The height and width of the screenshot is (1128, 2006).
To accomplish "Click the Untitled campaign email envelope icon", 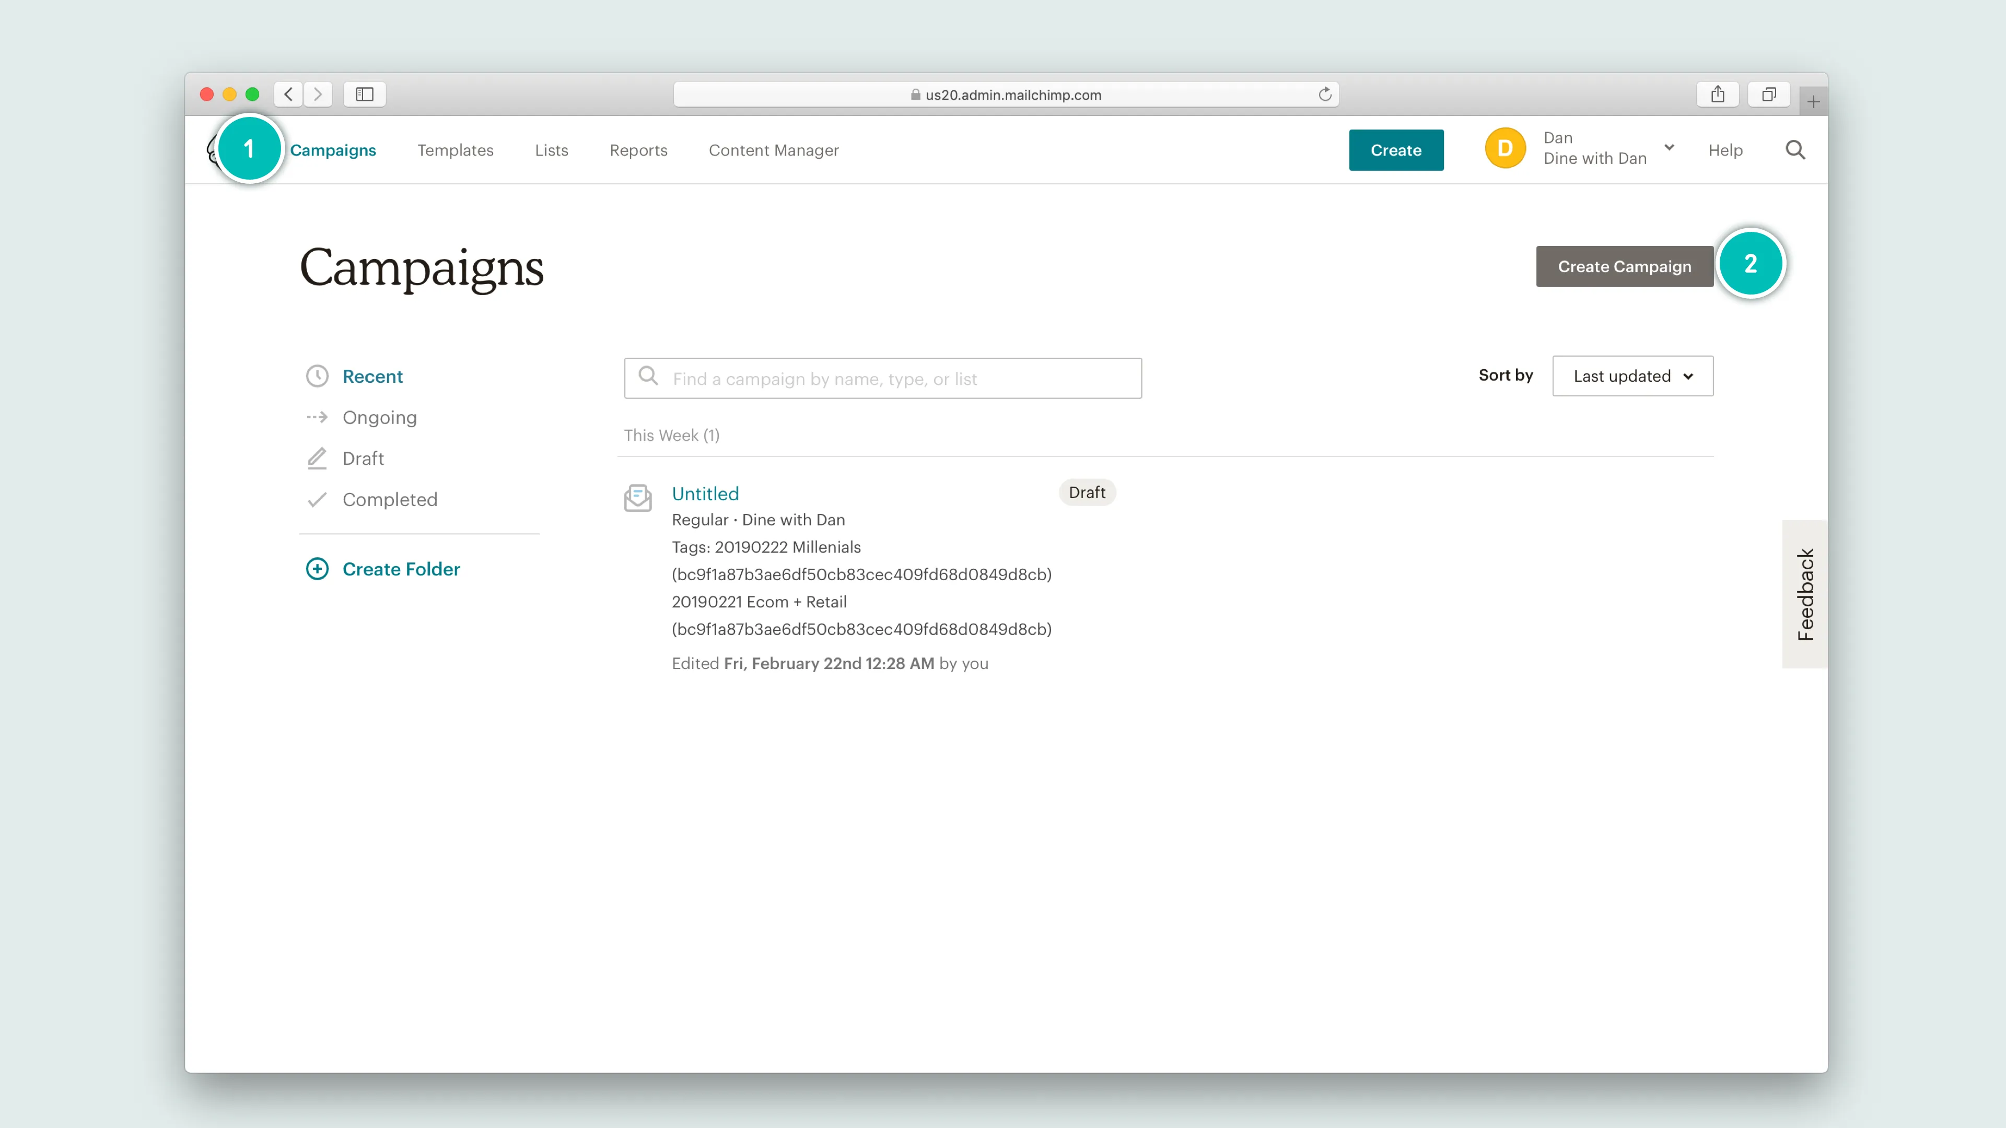I will tap(638, 498).
